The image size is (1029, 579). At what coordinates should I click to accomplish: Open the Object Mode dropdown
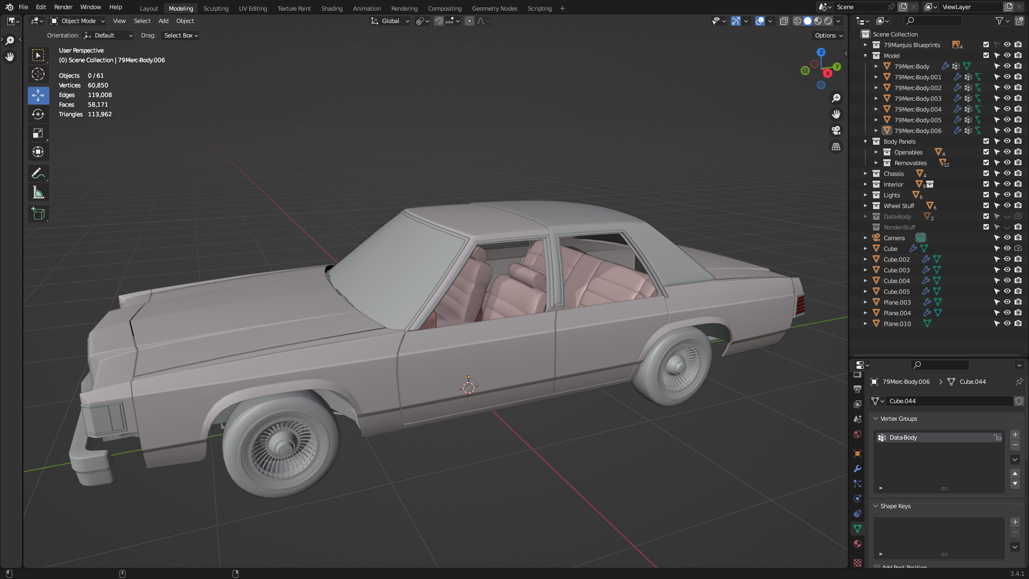[78, 21]
